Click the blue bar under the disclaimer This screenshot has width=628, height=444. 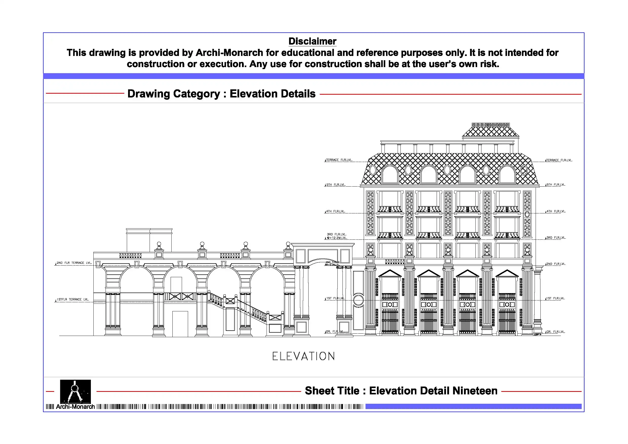313,76
